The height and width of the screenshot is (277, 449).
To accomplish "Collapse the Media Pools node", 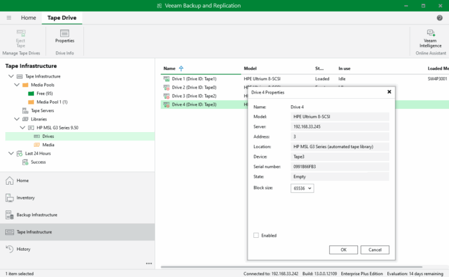I will click(x=17, y=85).
